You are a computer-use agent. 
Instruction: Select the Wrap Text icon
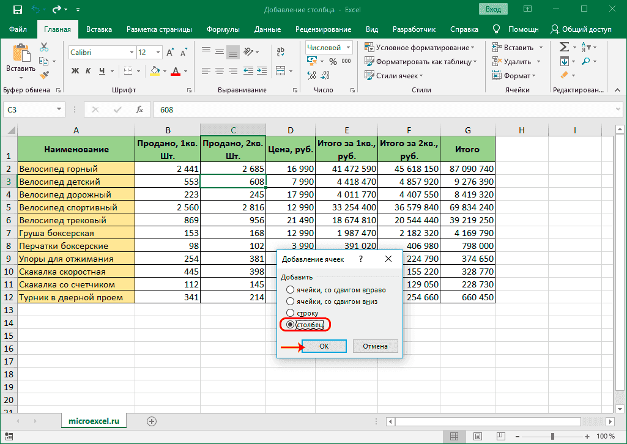[x=281, y=52]
